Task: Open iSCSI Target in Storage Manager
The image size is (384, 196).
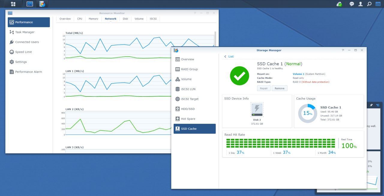Action: point(194,99)
